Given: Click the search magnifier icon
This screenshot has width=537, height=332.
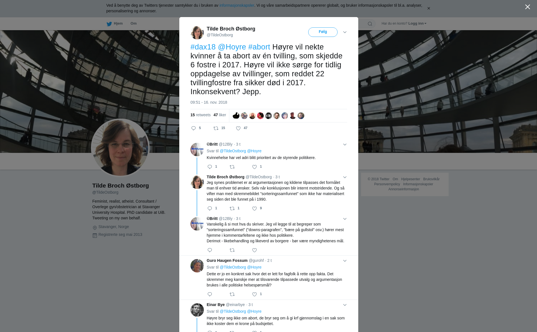Looking at the screenshot, I should (x=370, y=24).
